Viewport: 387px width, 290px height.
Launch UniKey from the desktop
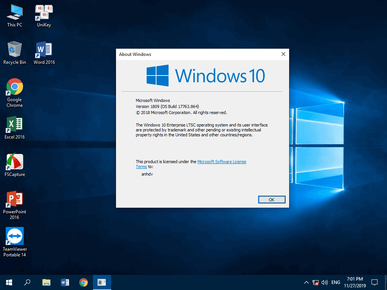click(x=44, y=15)
